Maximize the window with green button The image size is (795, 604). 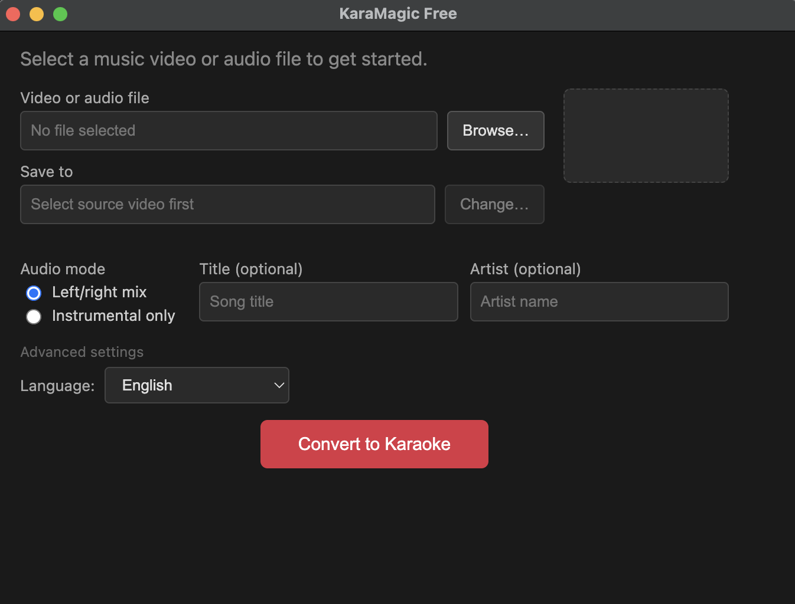click(x=60, y=14)
